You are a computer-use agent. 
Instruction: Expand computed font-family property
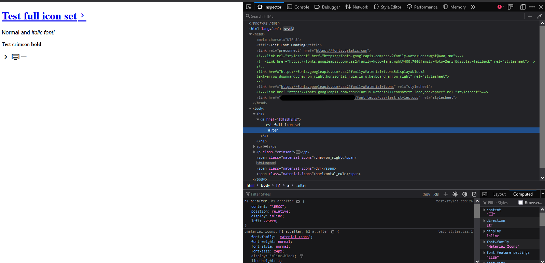(484, 242)
